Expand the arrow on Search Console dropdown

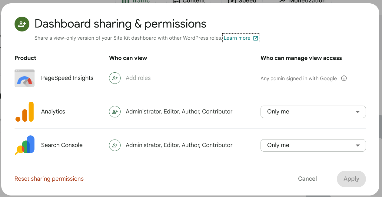pyautogui.click(x=358, y=146)
